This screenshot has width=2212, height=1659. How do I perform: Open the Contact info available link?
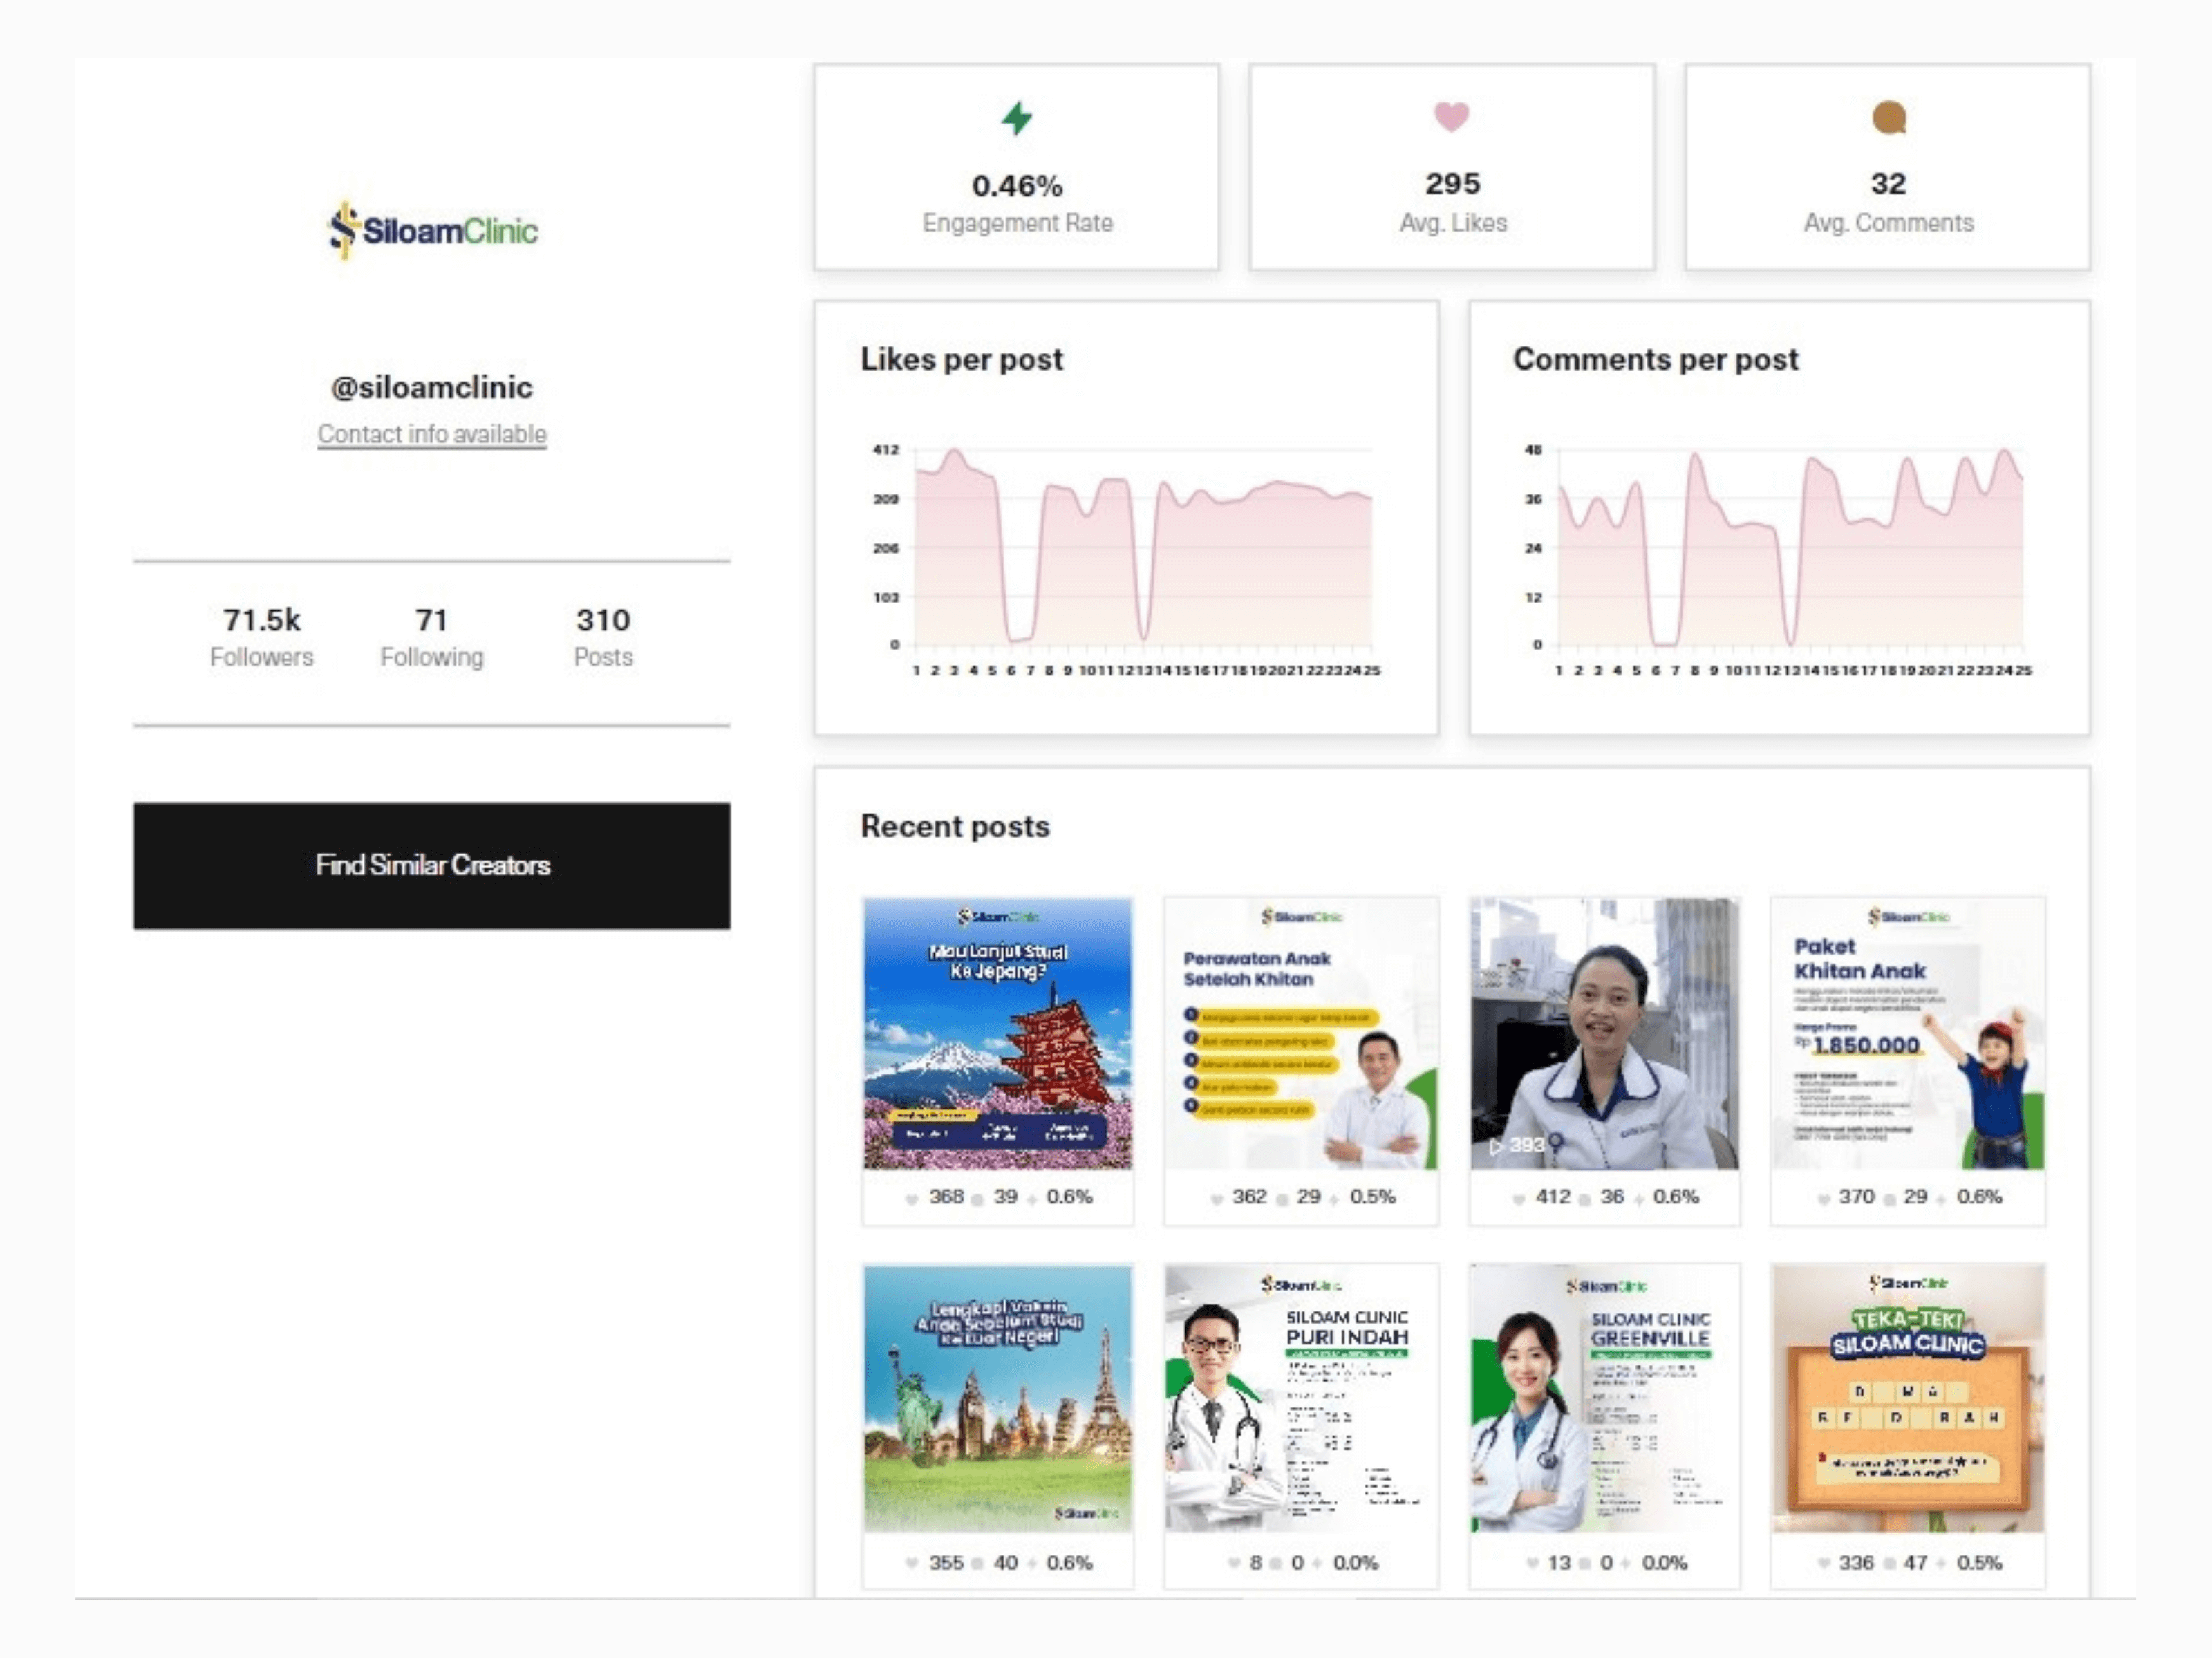point(432,434)
